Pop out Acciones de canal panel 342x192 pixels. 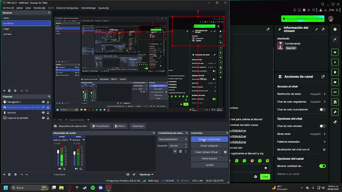click(x=323, y=77)
